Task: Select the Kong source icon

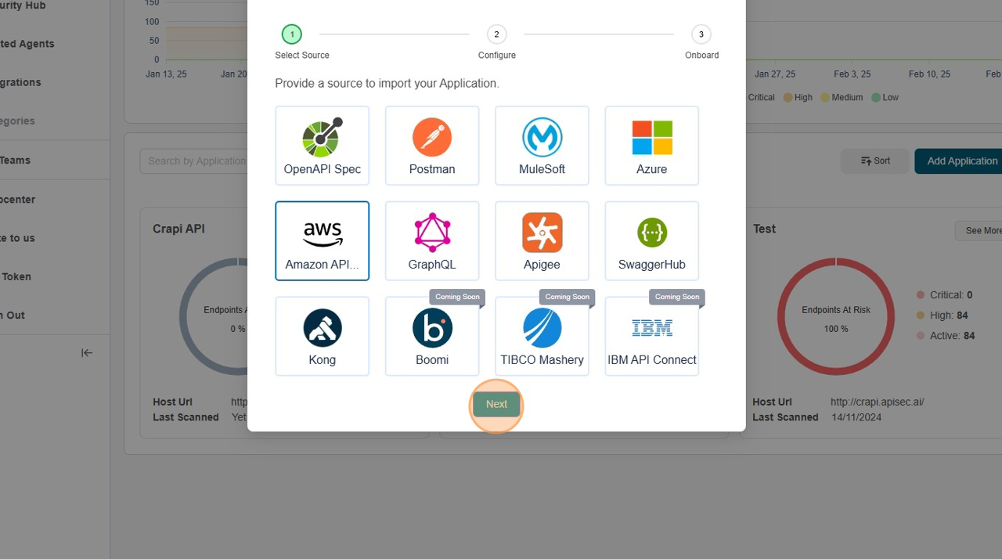Action: pyautogui.click(x=322, y=337)
